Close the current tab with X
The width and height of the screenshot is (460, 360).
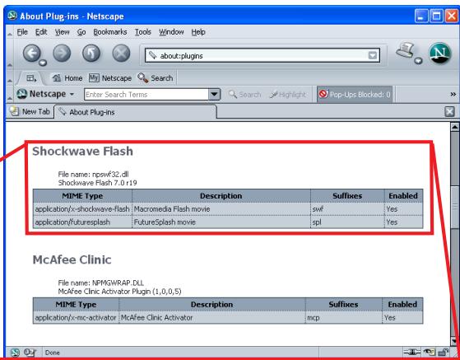click(x=449, y=111)
